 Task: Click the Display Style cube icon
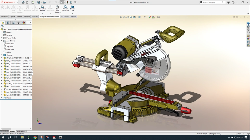(x=140, y=17)
